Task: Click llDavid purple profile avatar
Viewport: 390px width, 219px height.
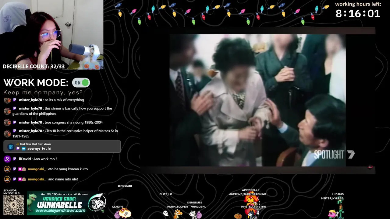Action: [x=7, y=159]
